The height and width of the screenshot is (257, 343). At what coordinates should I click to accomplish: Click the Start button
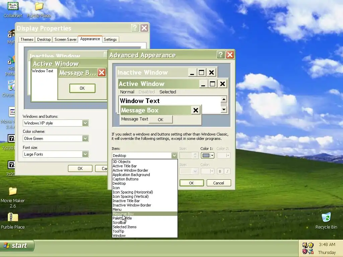click(17, 246)
